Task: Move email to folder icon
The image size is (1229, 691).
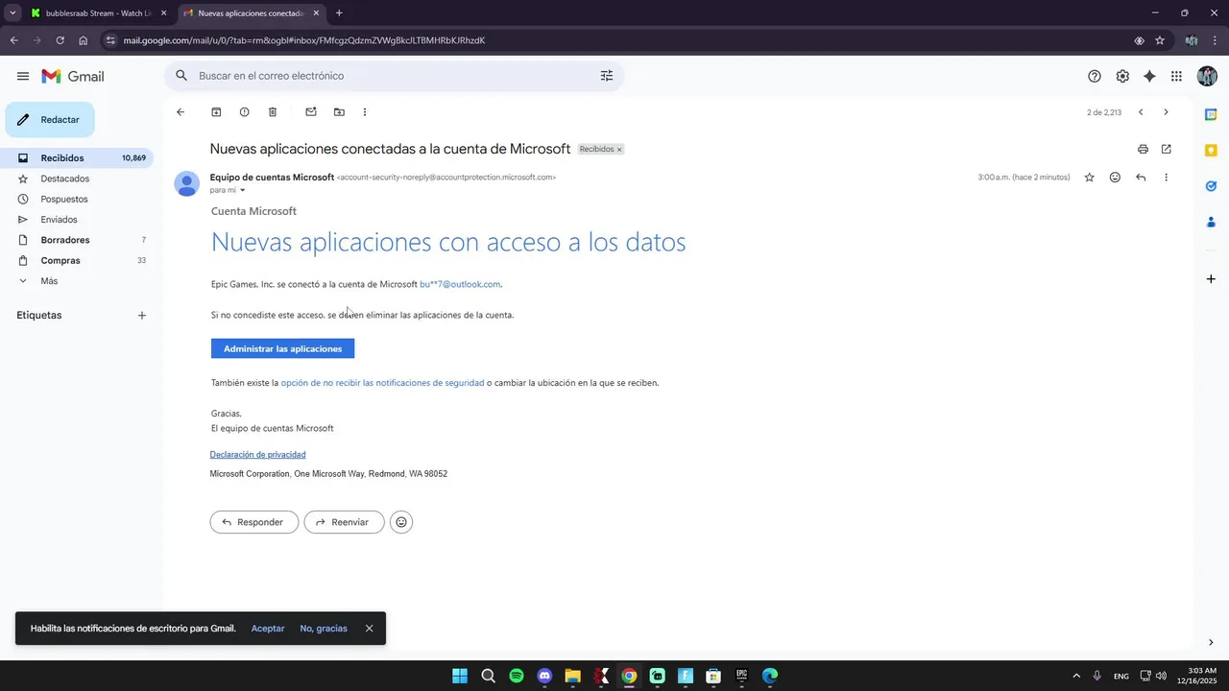Action: click(339, 112)
